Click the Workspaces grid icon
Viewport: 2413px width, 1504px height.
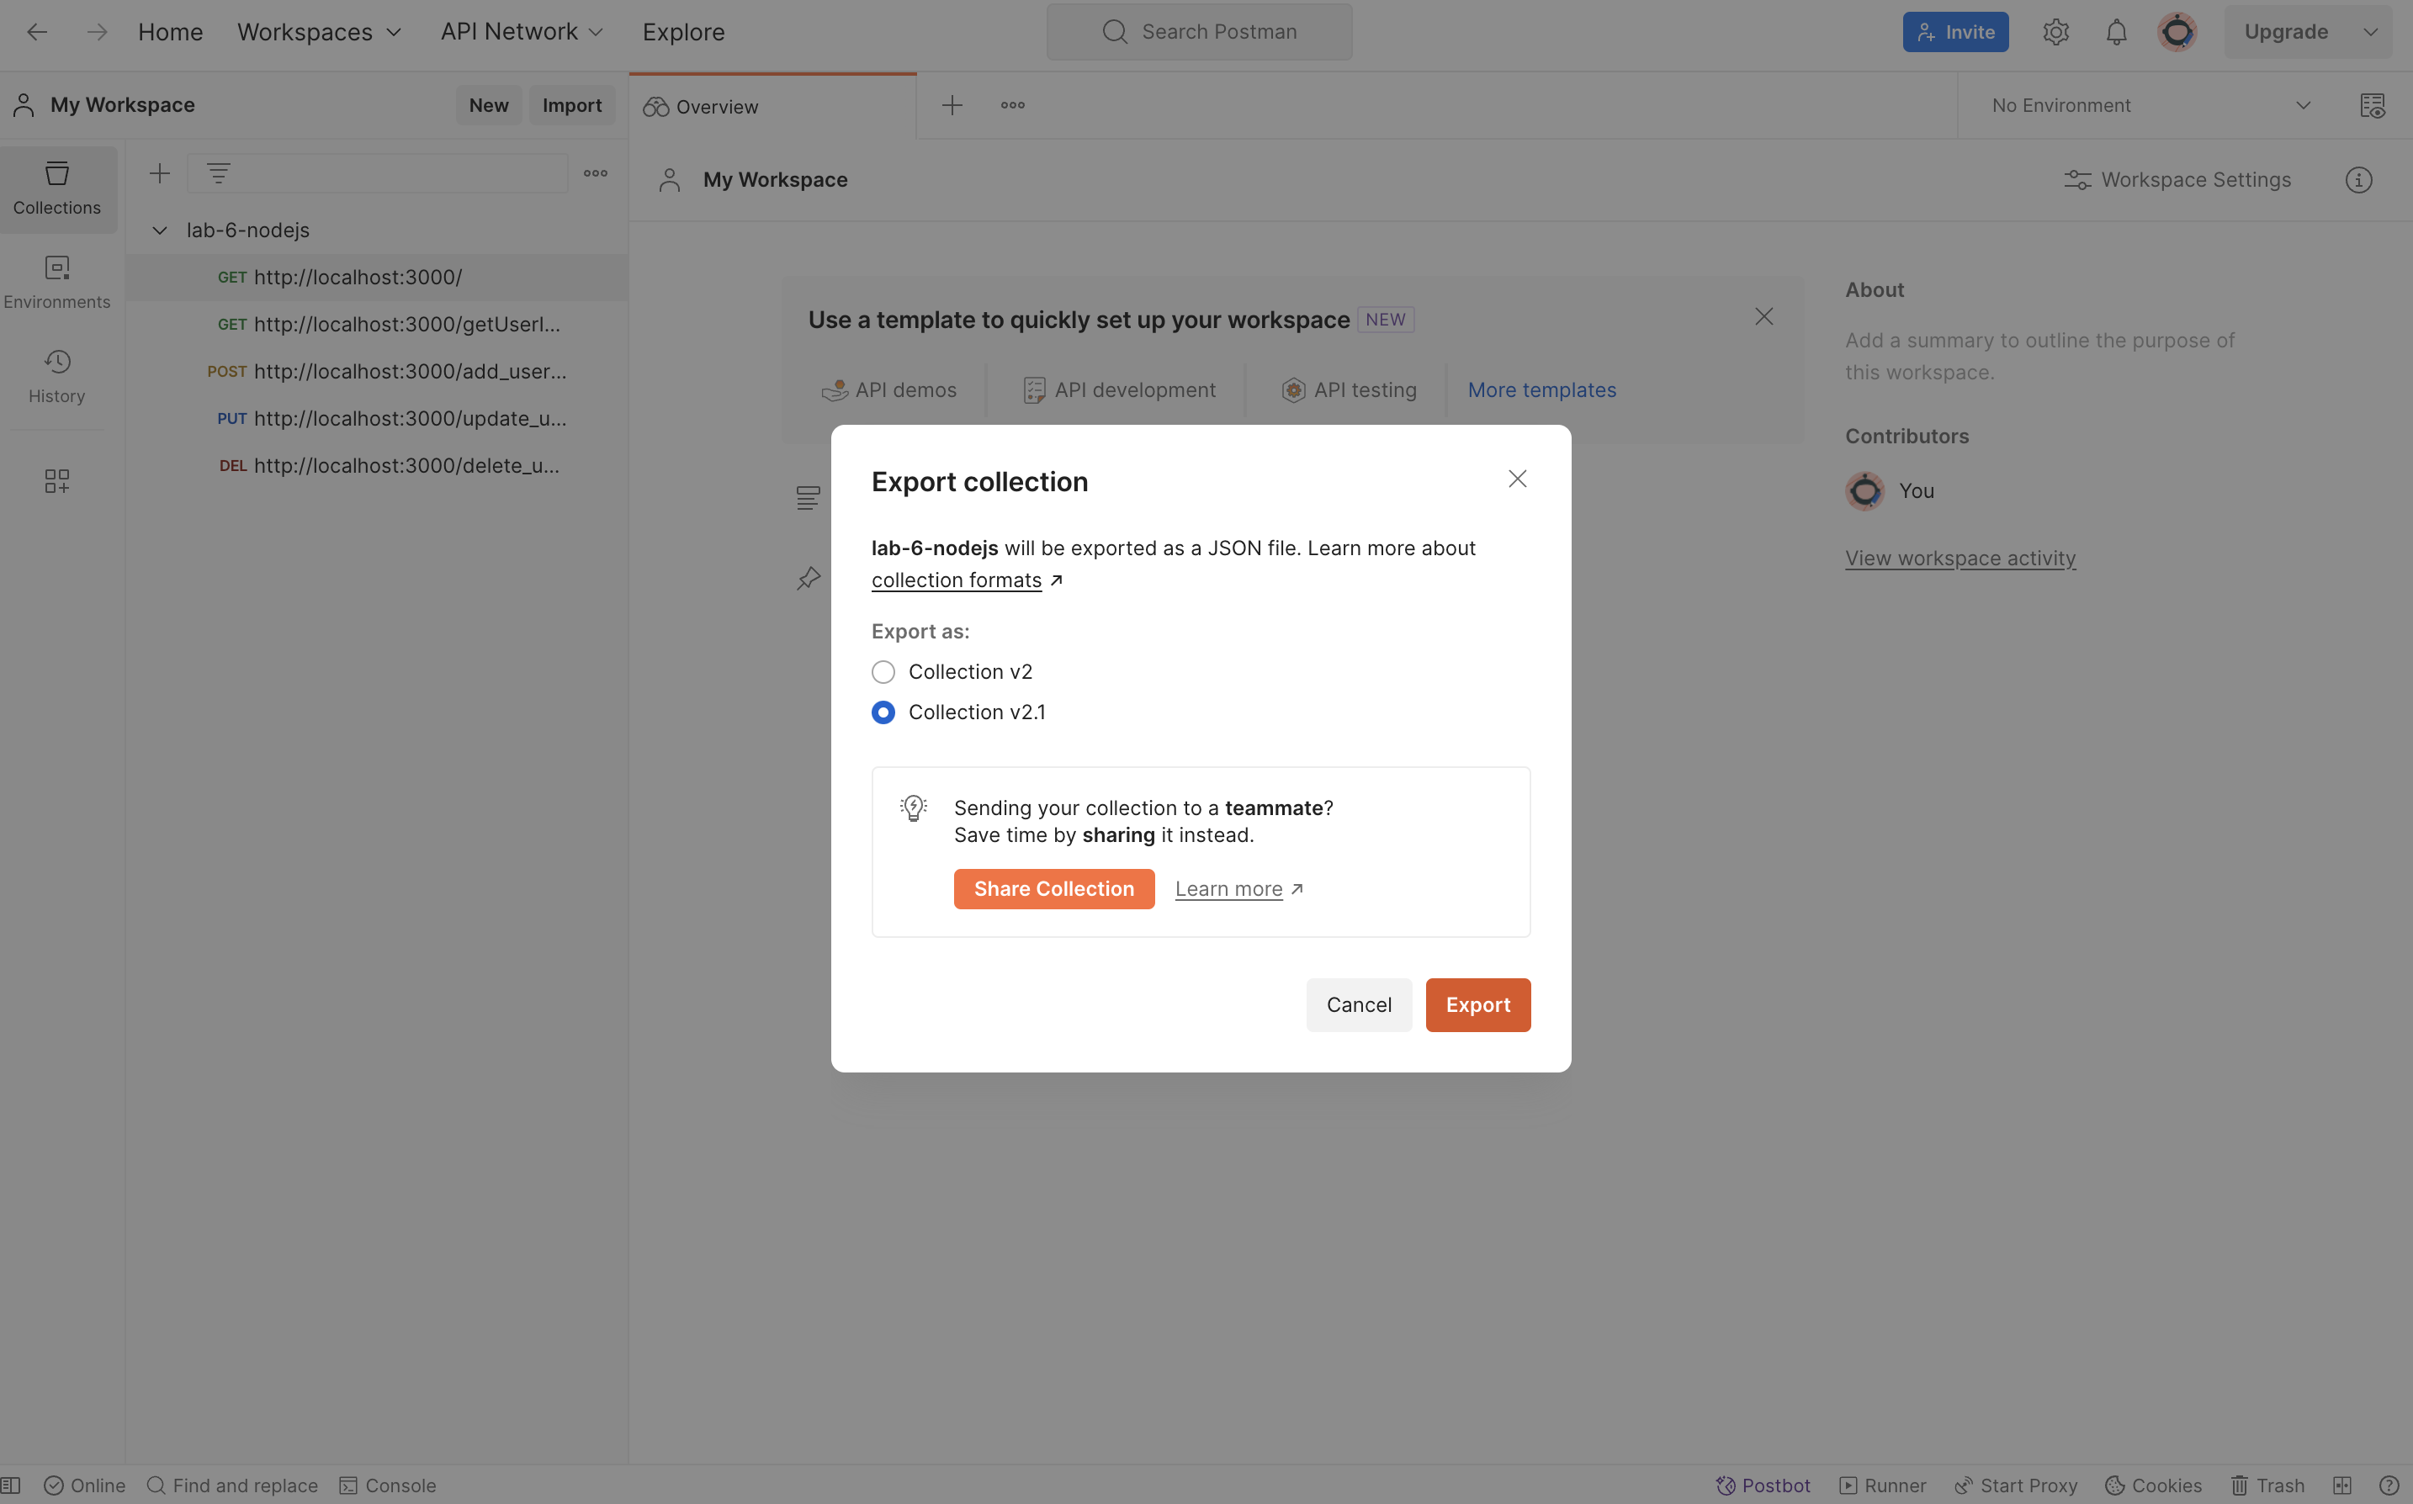pyautogui.click(x=57, y=479)
